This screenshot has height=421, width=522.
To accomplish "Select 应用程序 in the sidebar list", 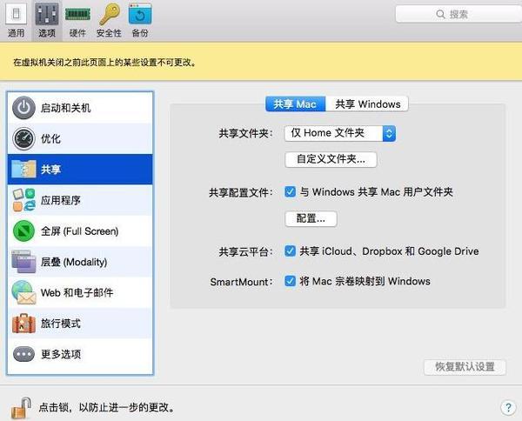I will pyautogui.click(x=80, y=200).
